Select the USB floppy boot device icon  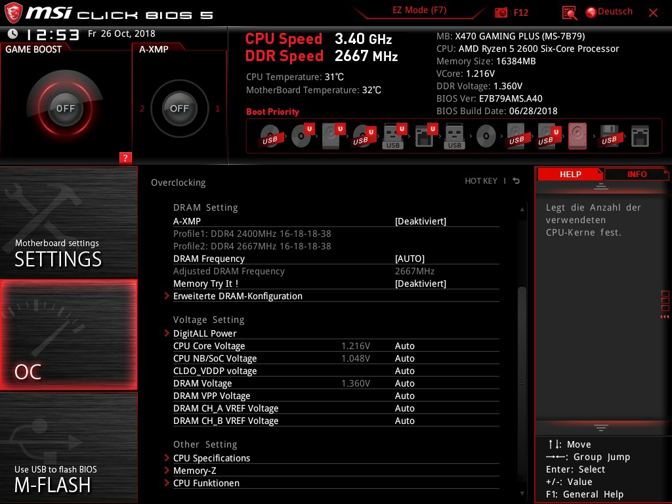(609, 136)
